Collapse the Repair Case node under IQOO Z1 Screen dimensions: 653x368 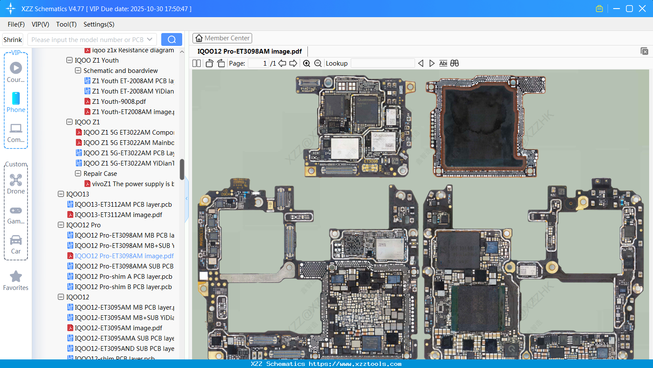click(78, 173)
